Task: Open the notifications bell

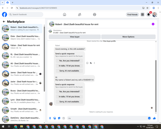Action: (x=148, y=15)
